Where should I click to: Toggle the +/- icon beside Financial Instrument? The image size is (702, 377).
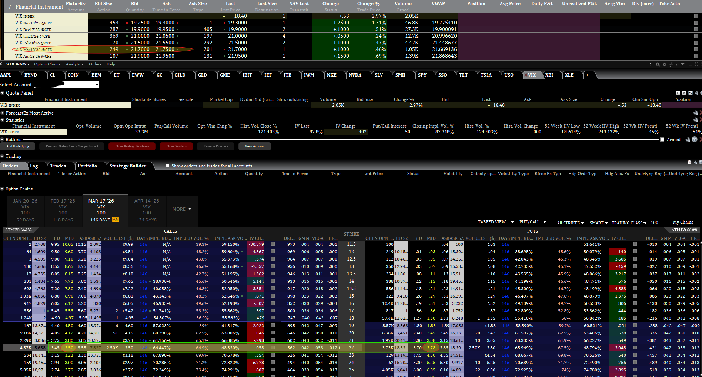click(9, 7)
